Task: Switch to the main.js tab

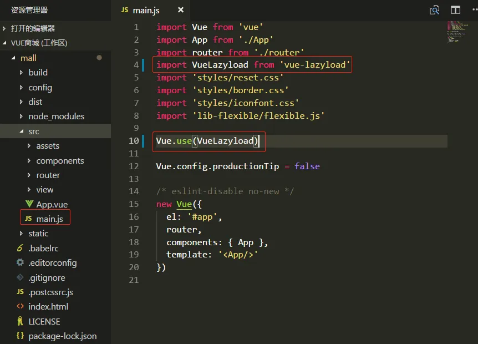Action: click(x=146, y=10)
